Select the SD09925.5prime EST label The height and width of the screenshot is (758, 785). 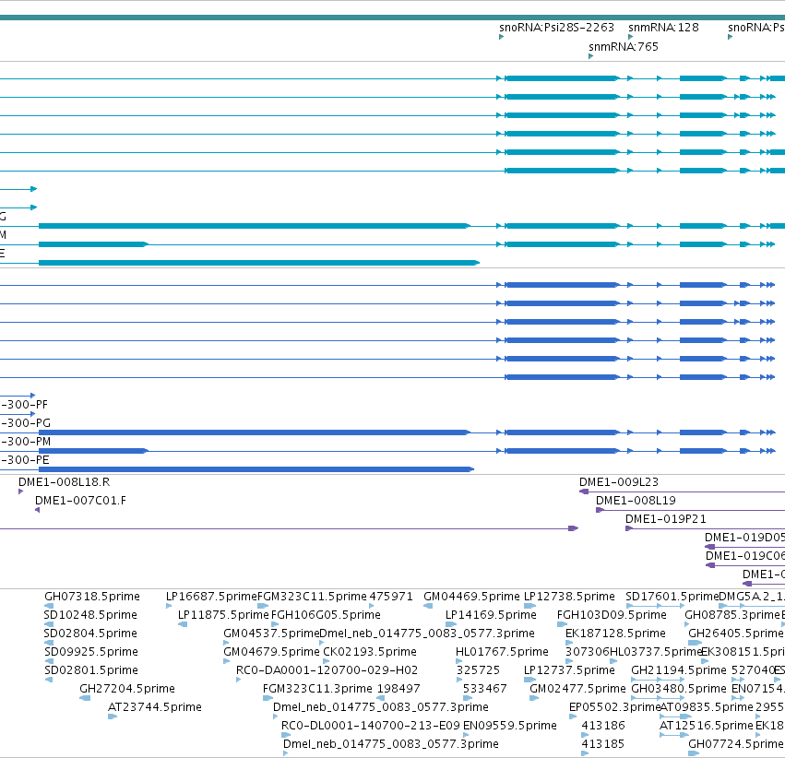(91, 653)
